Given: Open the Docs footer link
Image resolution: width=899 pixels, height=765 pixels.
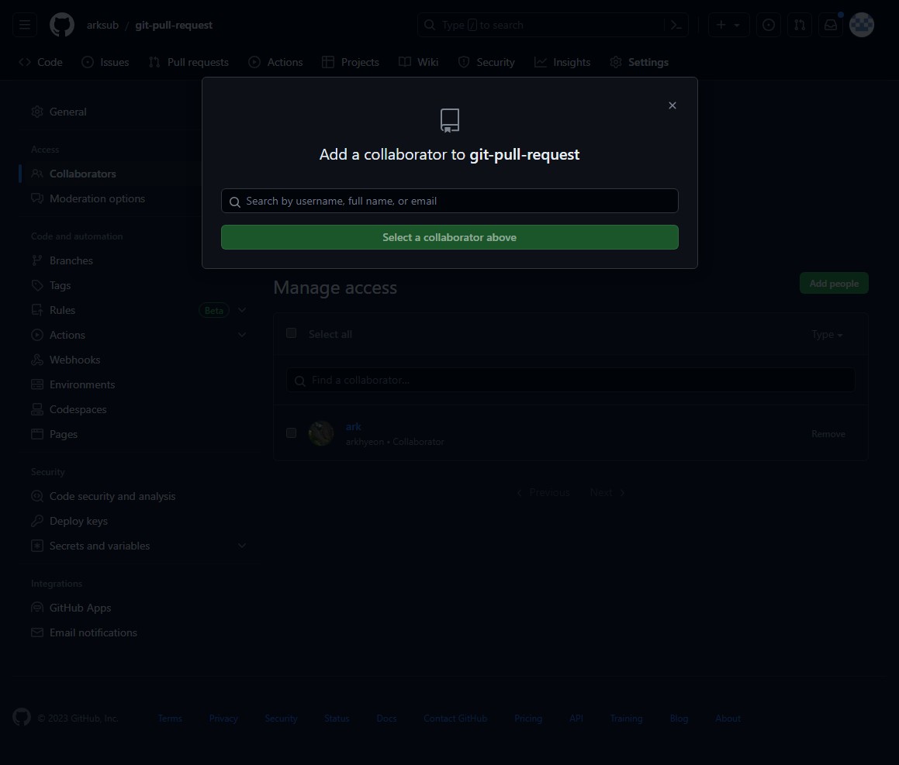Looking at the screenshot, I should click(x=386, y=718).
